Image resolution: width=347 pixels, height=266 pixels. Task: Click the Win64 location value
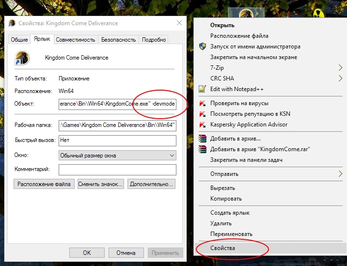pyautogui.click(x=66, y=91)
